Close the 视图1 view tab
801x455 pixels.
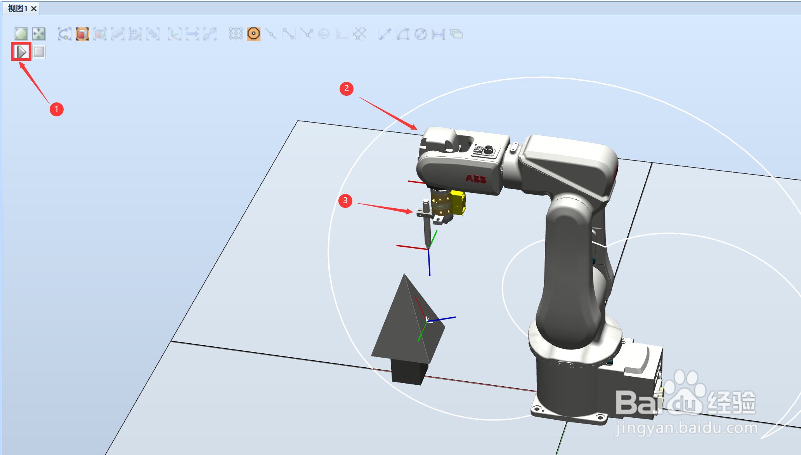(x=34, y=9)
